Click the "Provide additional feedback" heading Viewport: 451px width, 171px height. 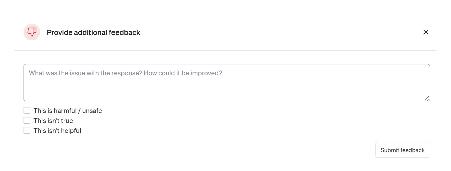coord(93,32)
